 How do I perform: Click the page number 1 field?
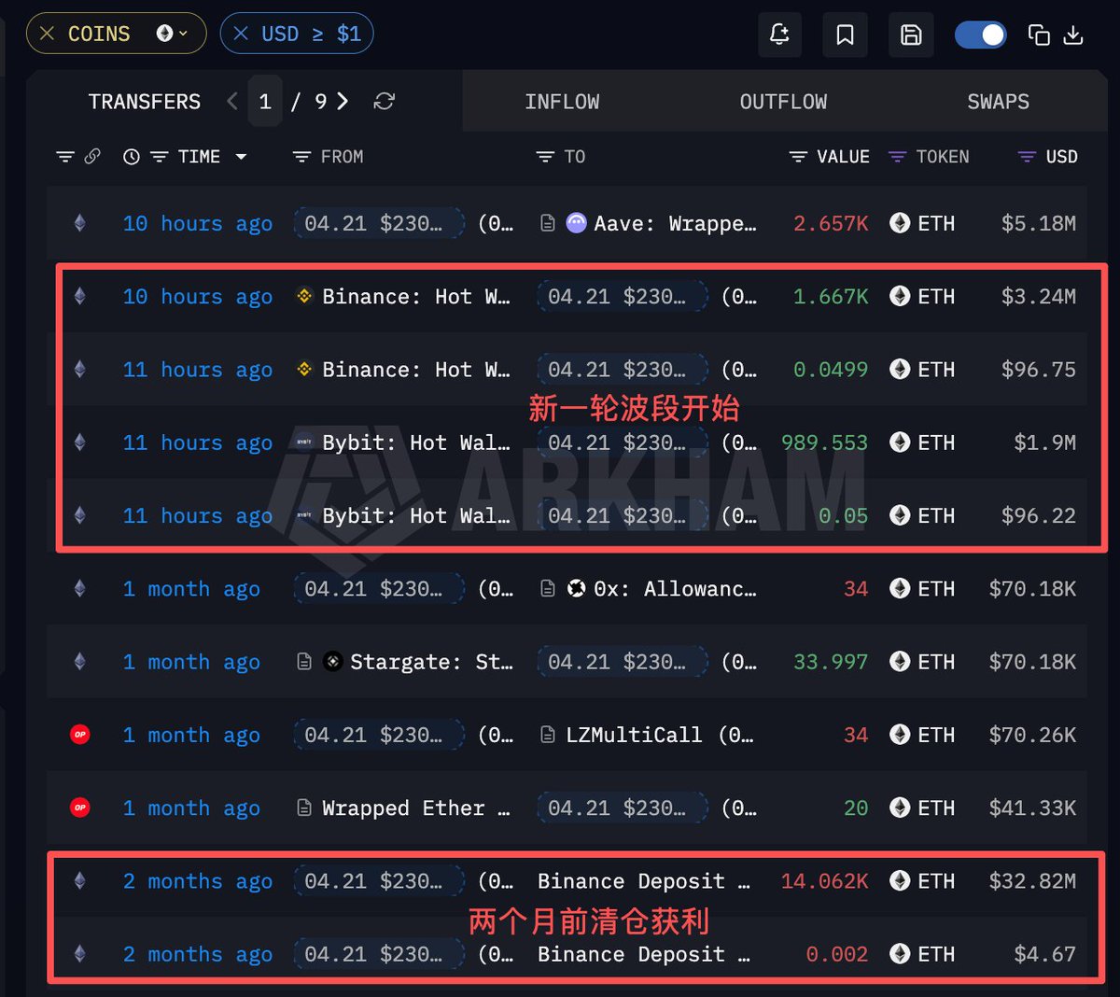coord(265,101)
